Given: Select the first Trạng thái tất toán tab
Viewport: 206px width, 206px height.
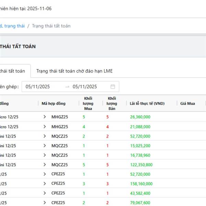Looking at the screenshot, I should tap(13, 71).
